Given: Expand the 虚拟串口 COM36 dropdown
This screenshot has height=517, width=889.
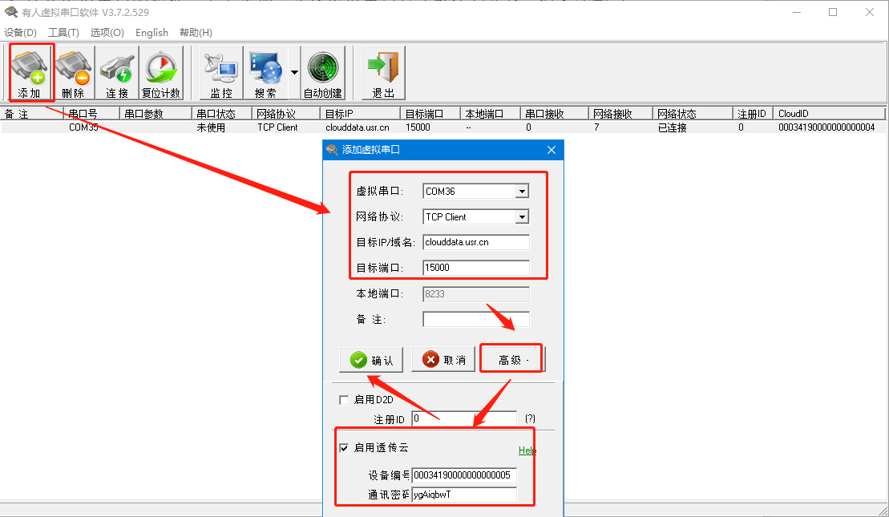Looking at the screenshot, I should click(x=522, y=192).
